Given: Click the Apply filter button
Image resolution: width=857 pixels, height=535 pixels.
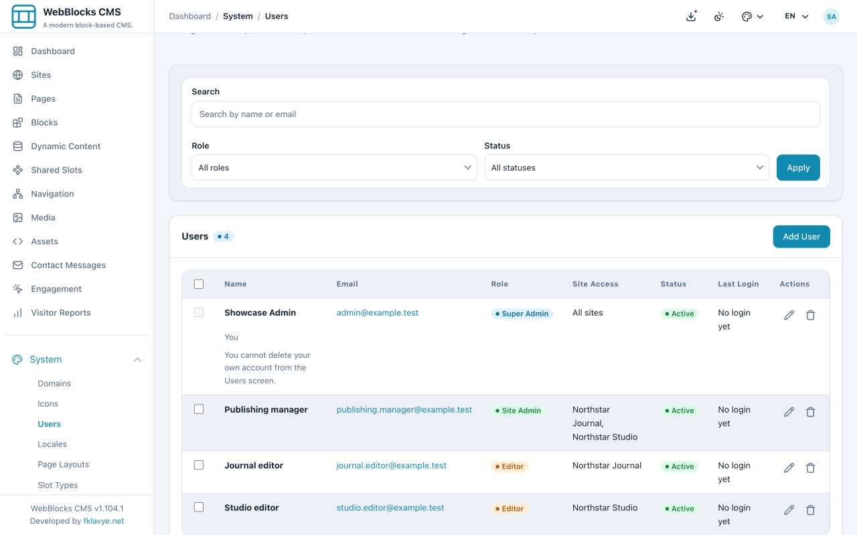Looking at the screenshot, I should 798,168.
